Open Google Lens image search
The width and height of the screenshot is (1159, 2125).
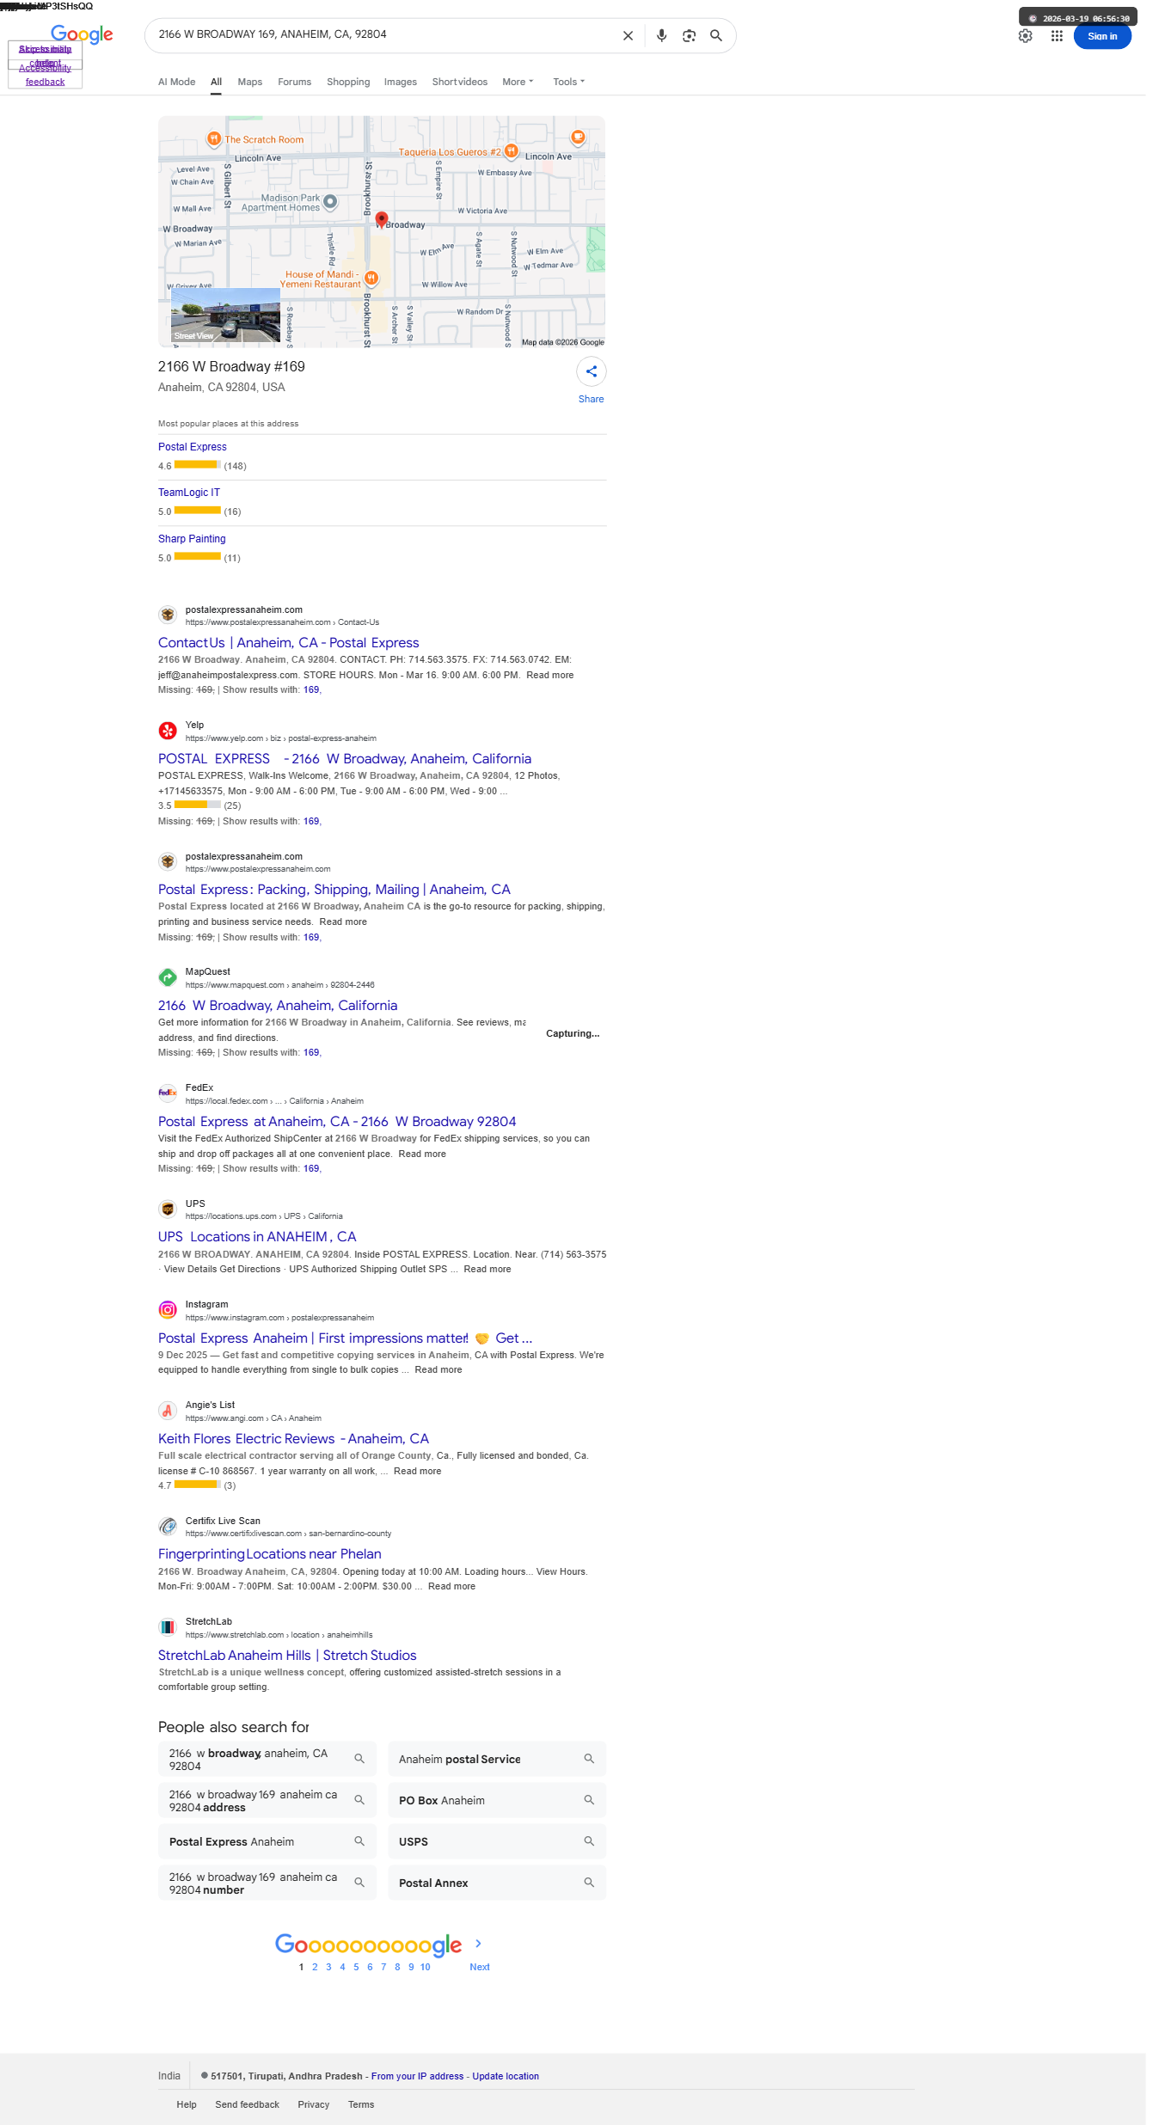coord(689,36)
